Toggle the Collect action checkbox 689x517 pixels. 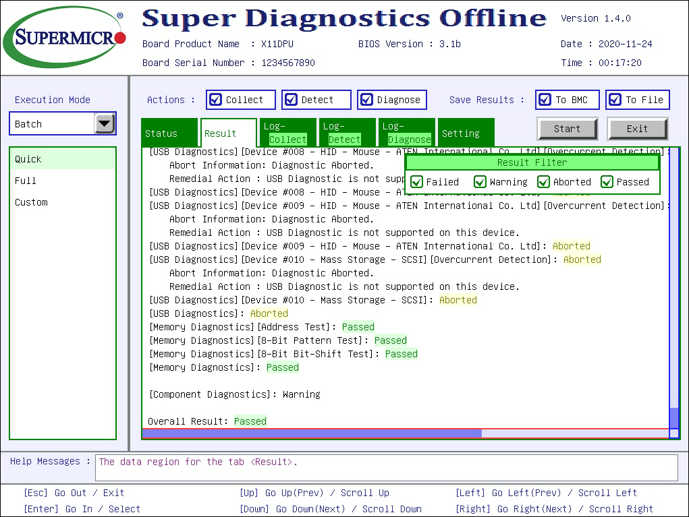[216, 100]
